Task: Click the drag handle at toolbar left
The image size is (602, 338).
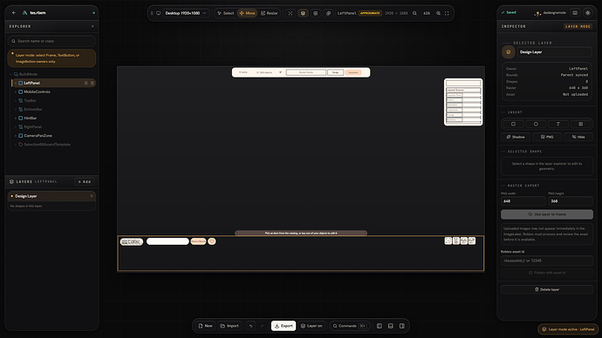Action: pos(152,13)
